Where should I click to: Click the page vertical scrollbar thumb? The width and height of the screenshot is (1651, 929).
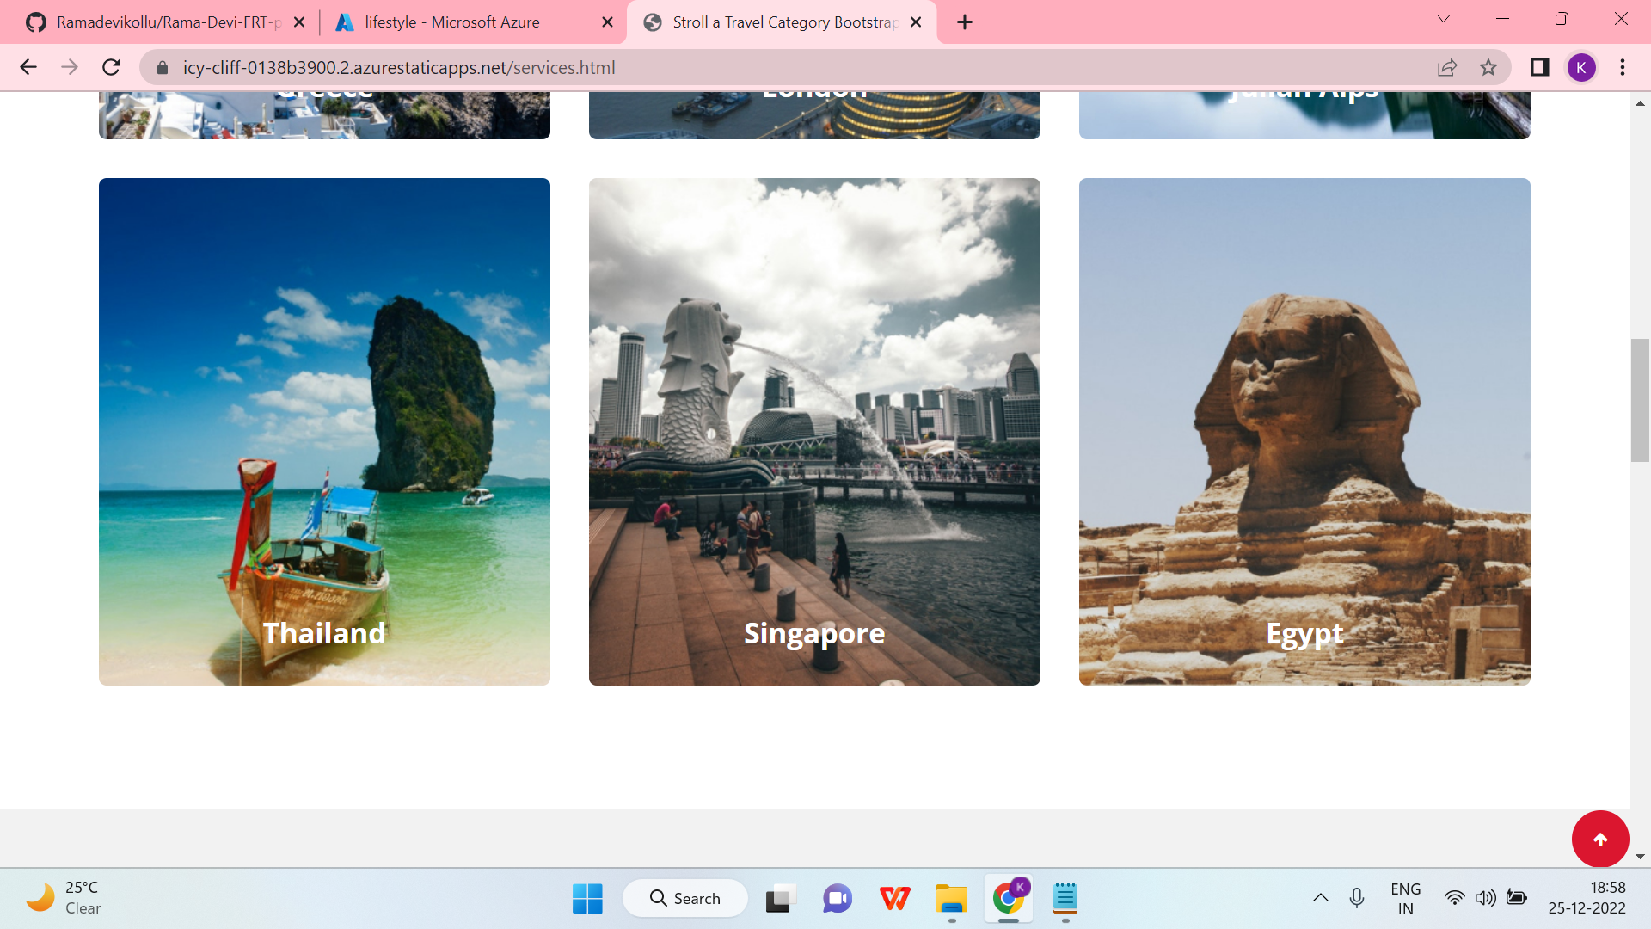point(1639,401)
